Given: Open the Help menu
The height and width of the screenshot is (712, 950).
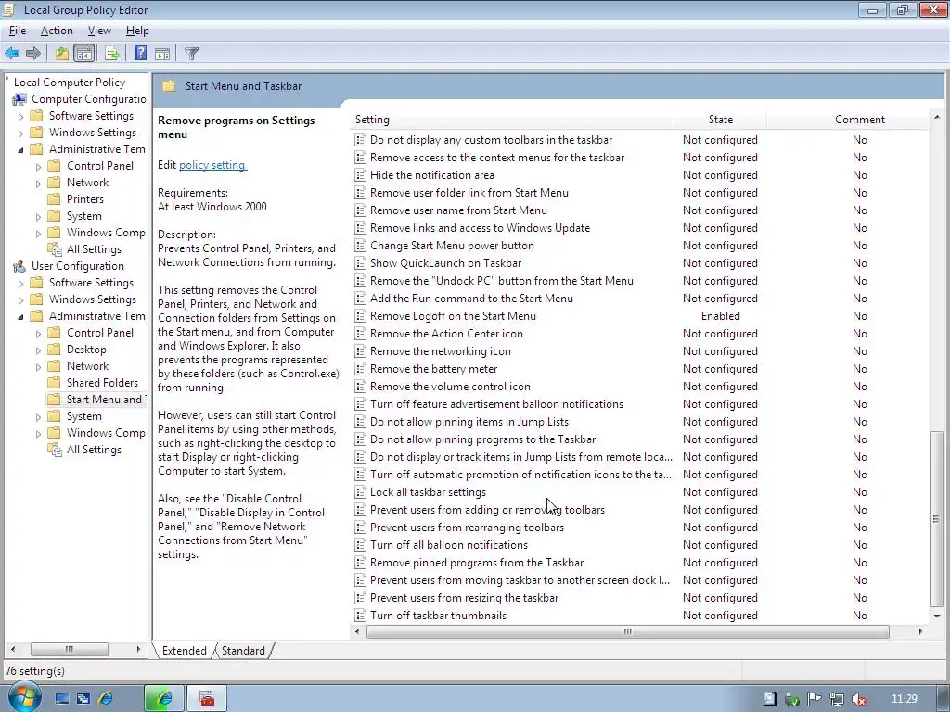Looking at the screenshot, I should pyautogui.click(x=137, y=31).
